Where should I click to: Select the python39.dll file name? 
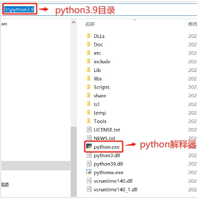pyautogui.click(x=108, y=164)
